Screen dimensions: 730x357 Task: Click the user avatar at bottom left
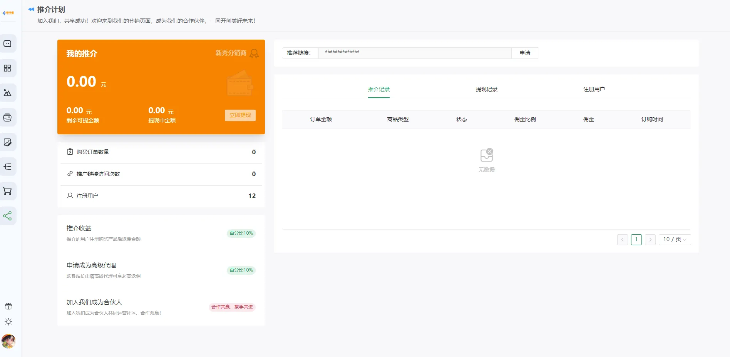pyautogui.click(x=8, y=341)
